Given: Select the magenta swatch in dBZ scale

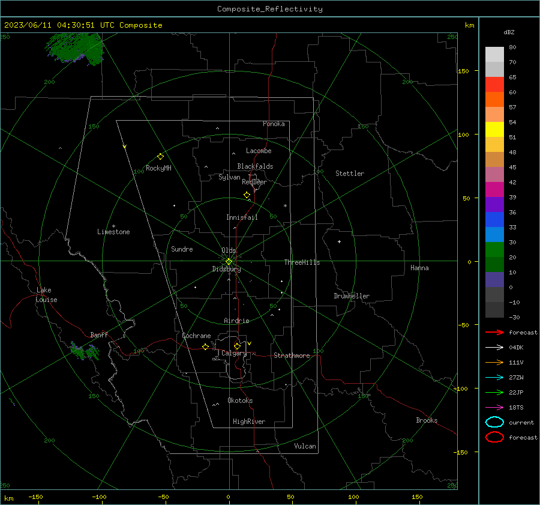Looking at the screenshot, I should tap(494, 190).
